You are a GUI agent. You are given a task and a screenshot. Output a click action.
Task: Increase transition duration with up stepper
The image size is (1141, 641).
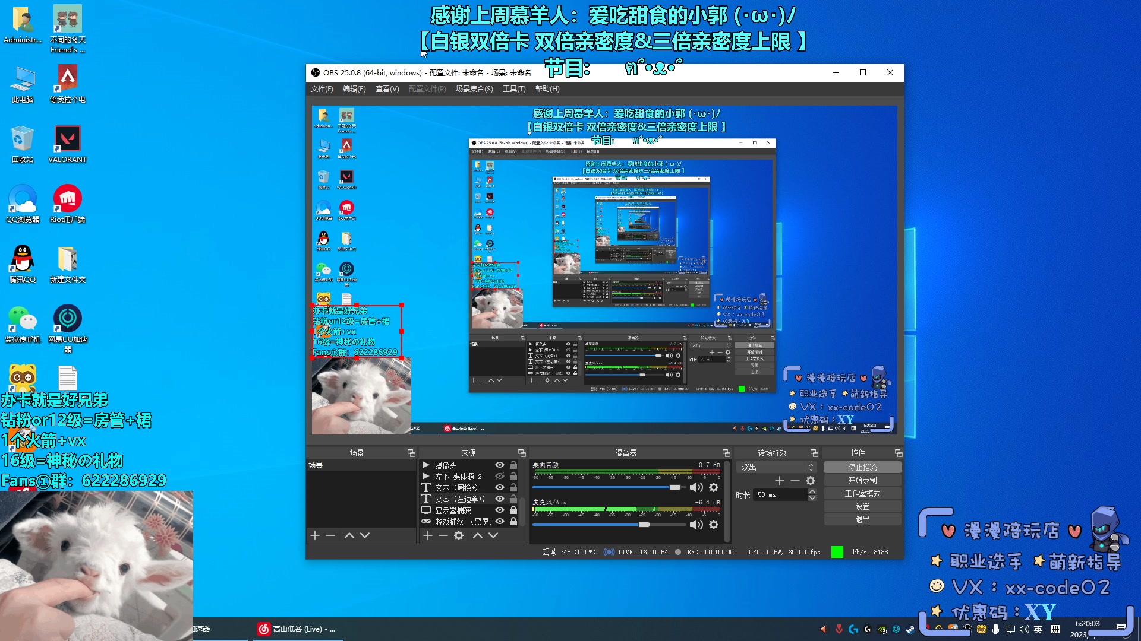812,491
